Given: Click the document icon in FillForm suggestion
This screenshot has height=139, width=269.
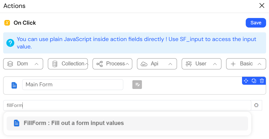Looking at the screenshot, I should click(16, 123).
